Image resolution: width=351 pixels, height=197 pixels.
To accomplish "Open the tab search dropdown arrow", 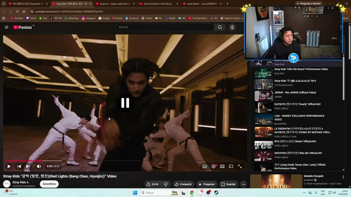I will (x=4, y=4).
